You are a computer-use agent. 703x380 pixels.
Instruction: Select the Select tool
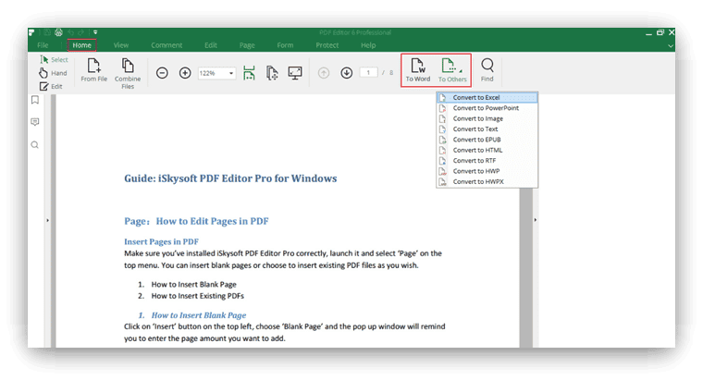coord(54,59)
